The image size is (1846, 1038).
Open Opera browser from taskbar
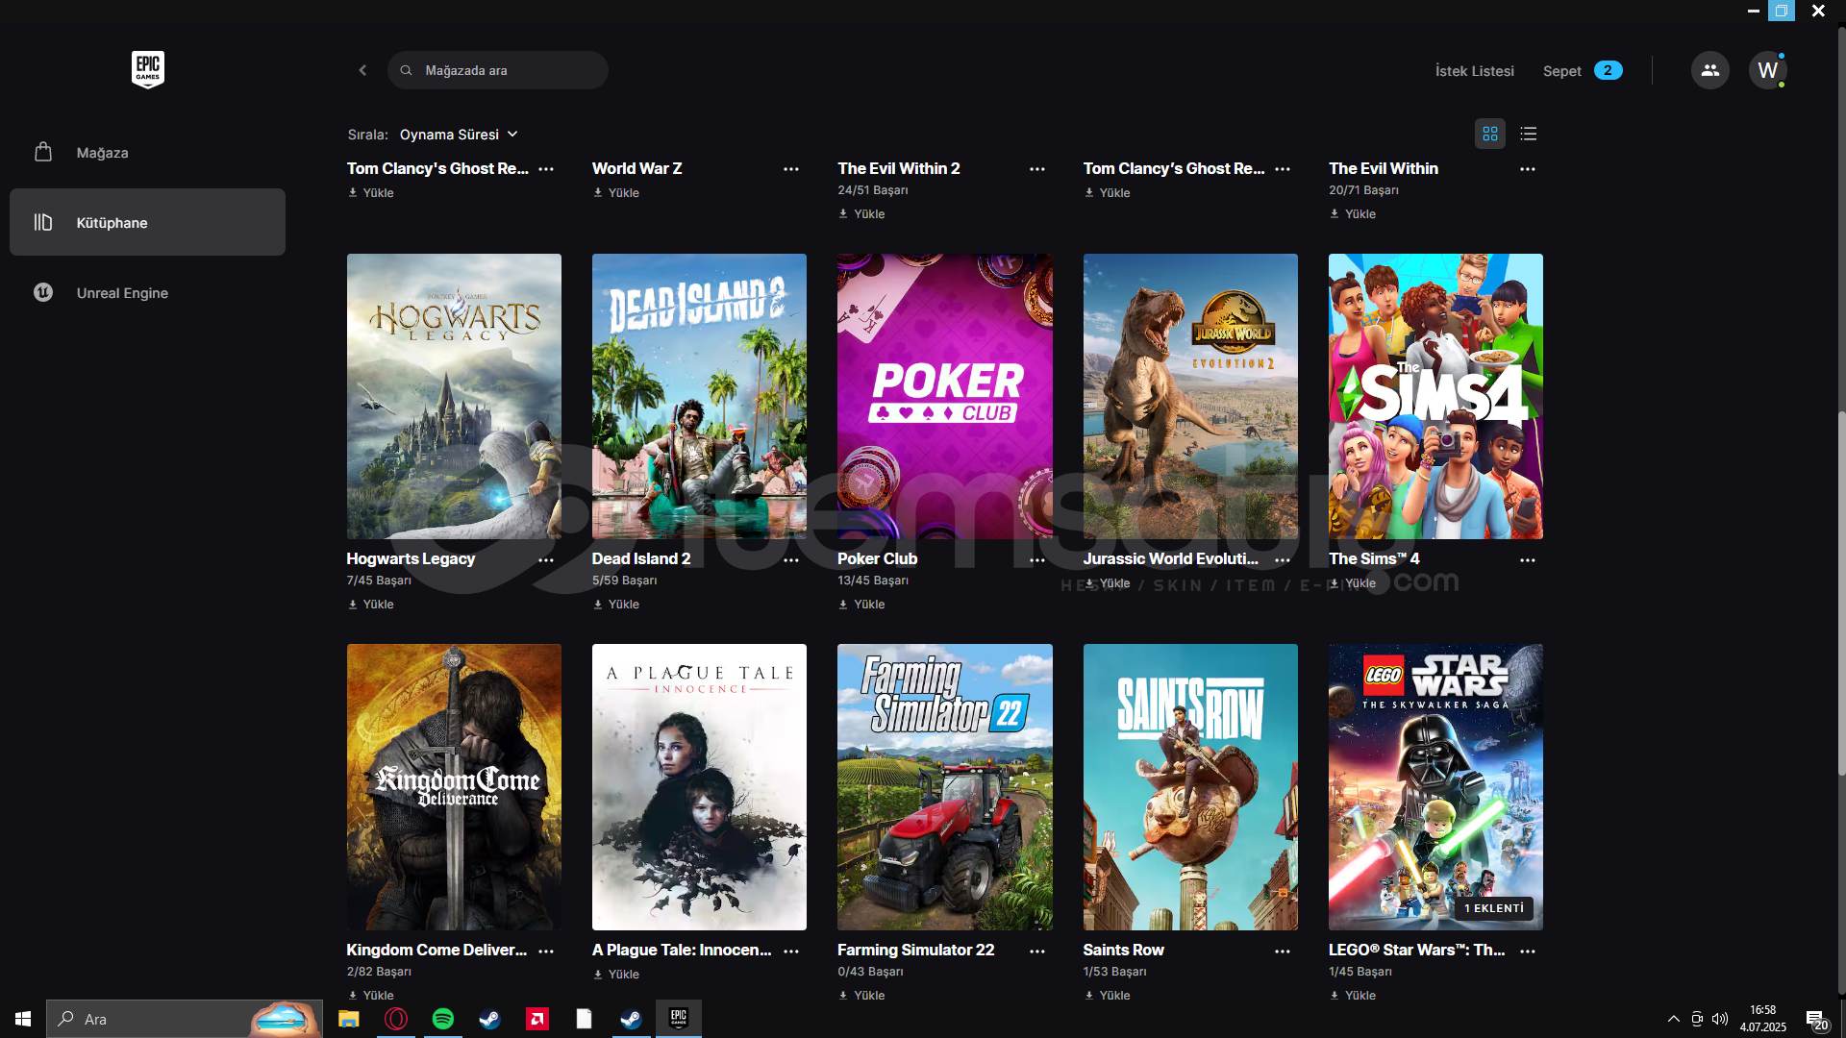(x=396, y=1019)
